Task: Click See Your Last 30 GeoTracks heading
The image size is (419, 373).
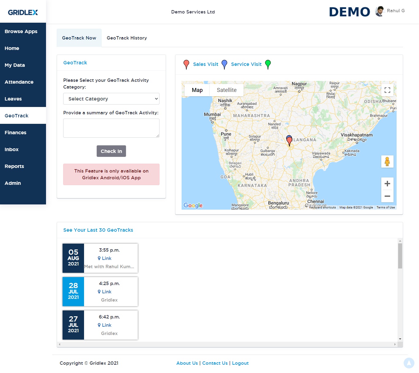Action: [98, 230]
